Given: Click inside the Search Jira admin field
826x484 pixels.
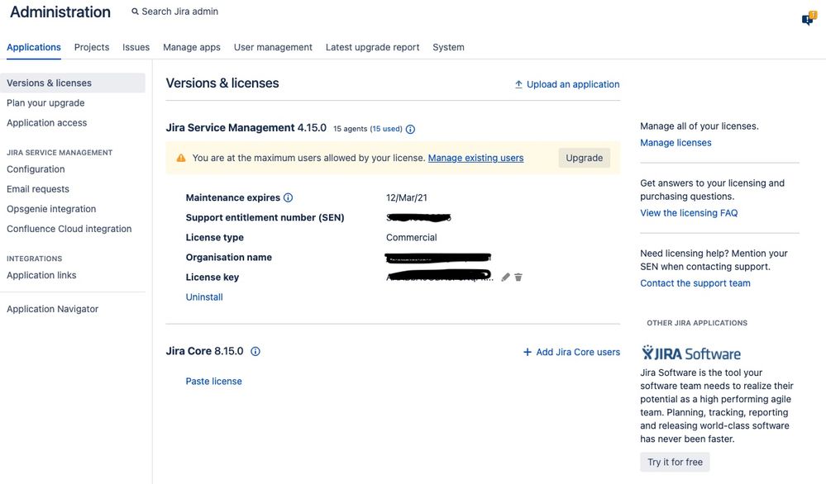Looking at the screenshot, I should [178, 12].
